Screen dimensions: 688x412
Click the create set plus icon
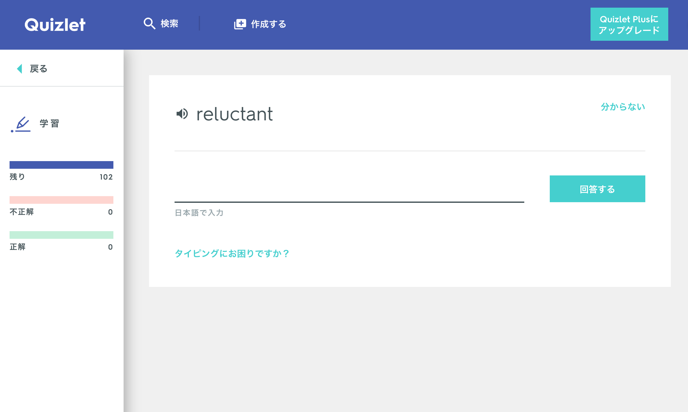coord(240,24)
